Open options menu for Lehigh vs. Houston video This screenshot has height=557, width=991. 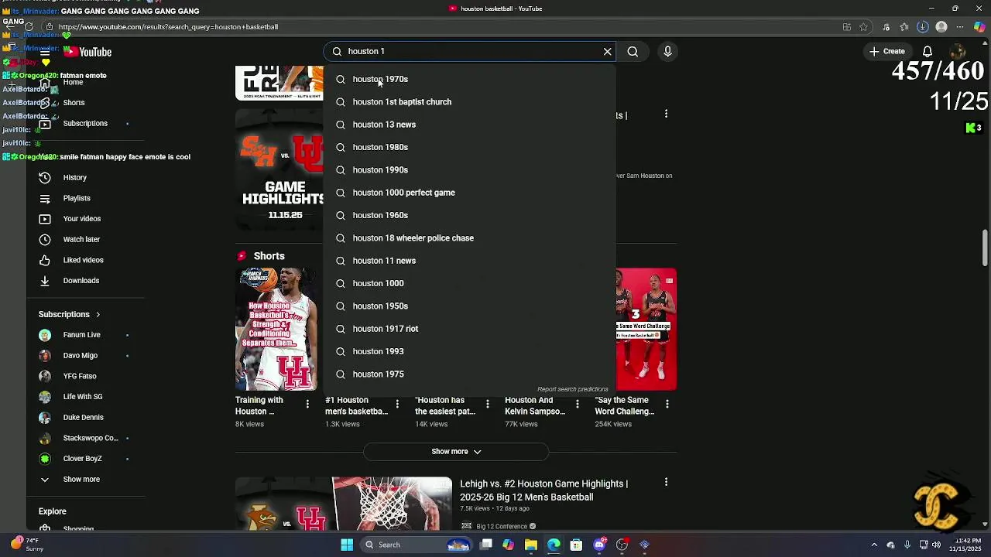point(666,483)
